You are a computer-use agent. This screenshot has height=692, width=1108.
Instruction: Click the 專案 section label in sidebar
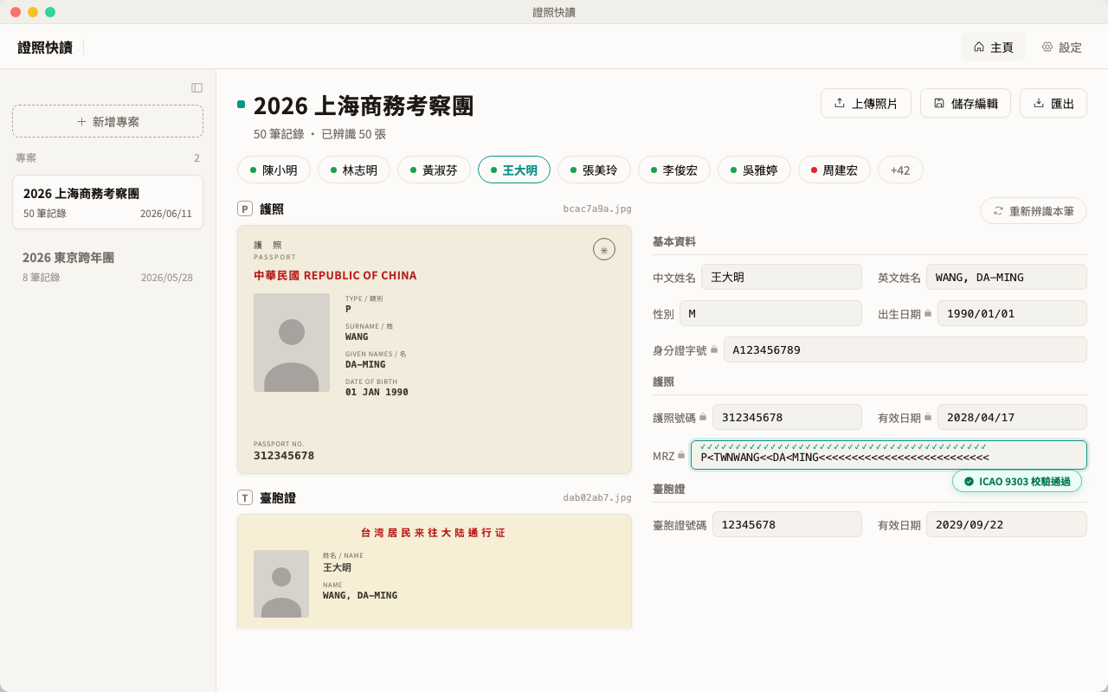coord(26,157)
